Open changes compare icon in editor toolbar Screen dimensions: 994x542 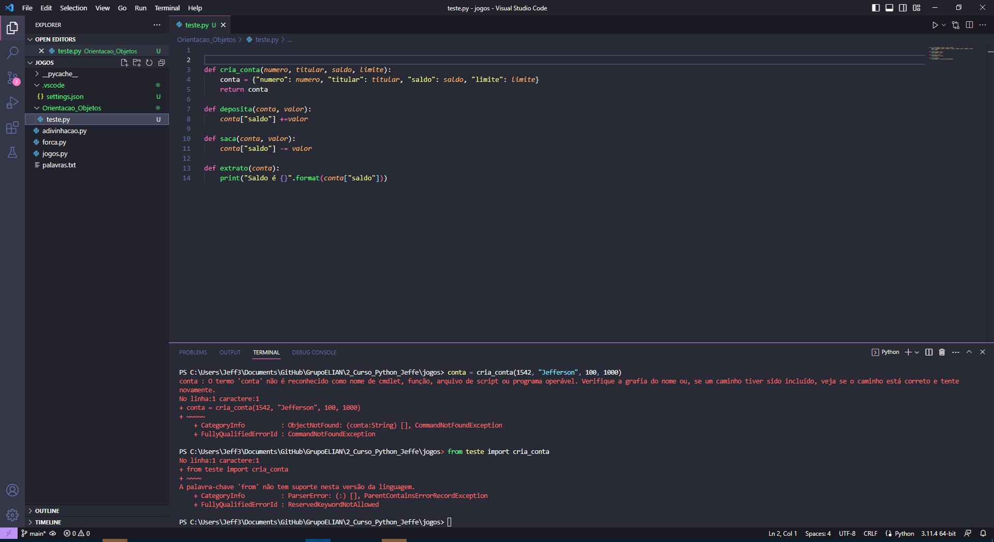point(956,25)
